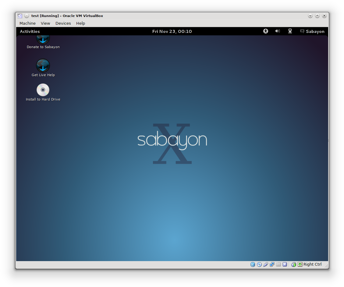Open the Get Live Help desktop icon
Screen dimensions: 344x287
click(x=43, y=66)
